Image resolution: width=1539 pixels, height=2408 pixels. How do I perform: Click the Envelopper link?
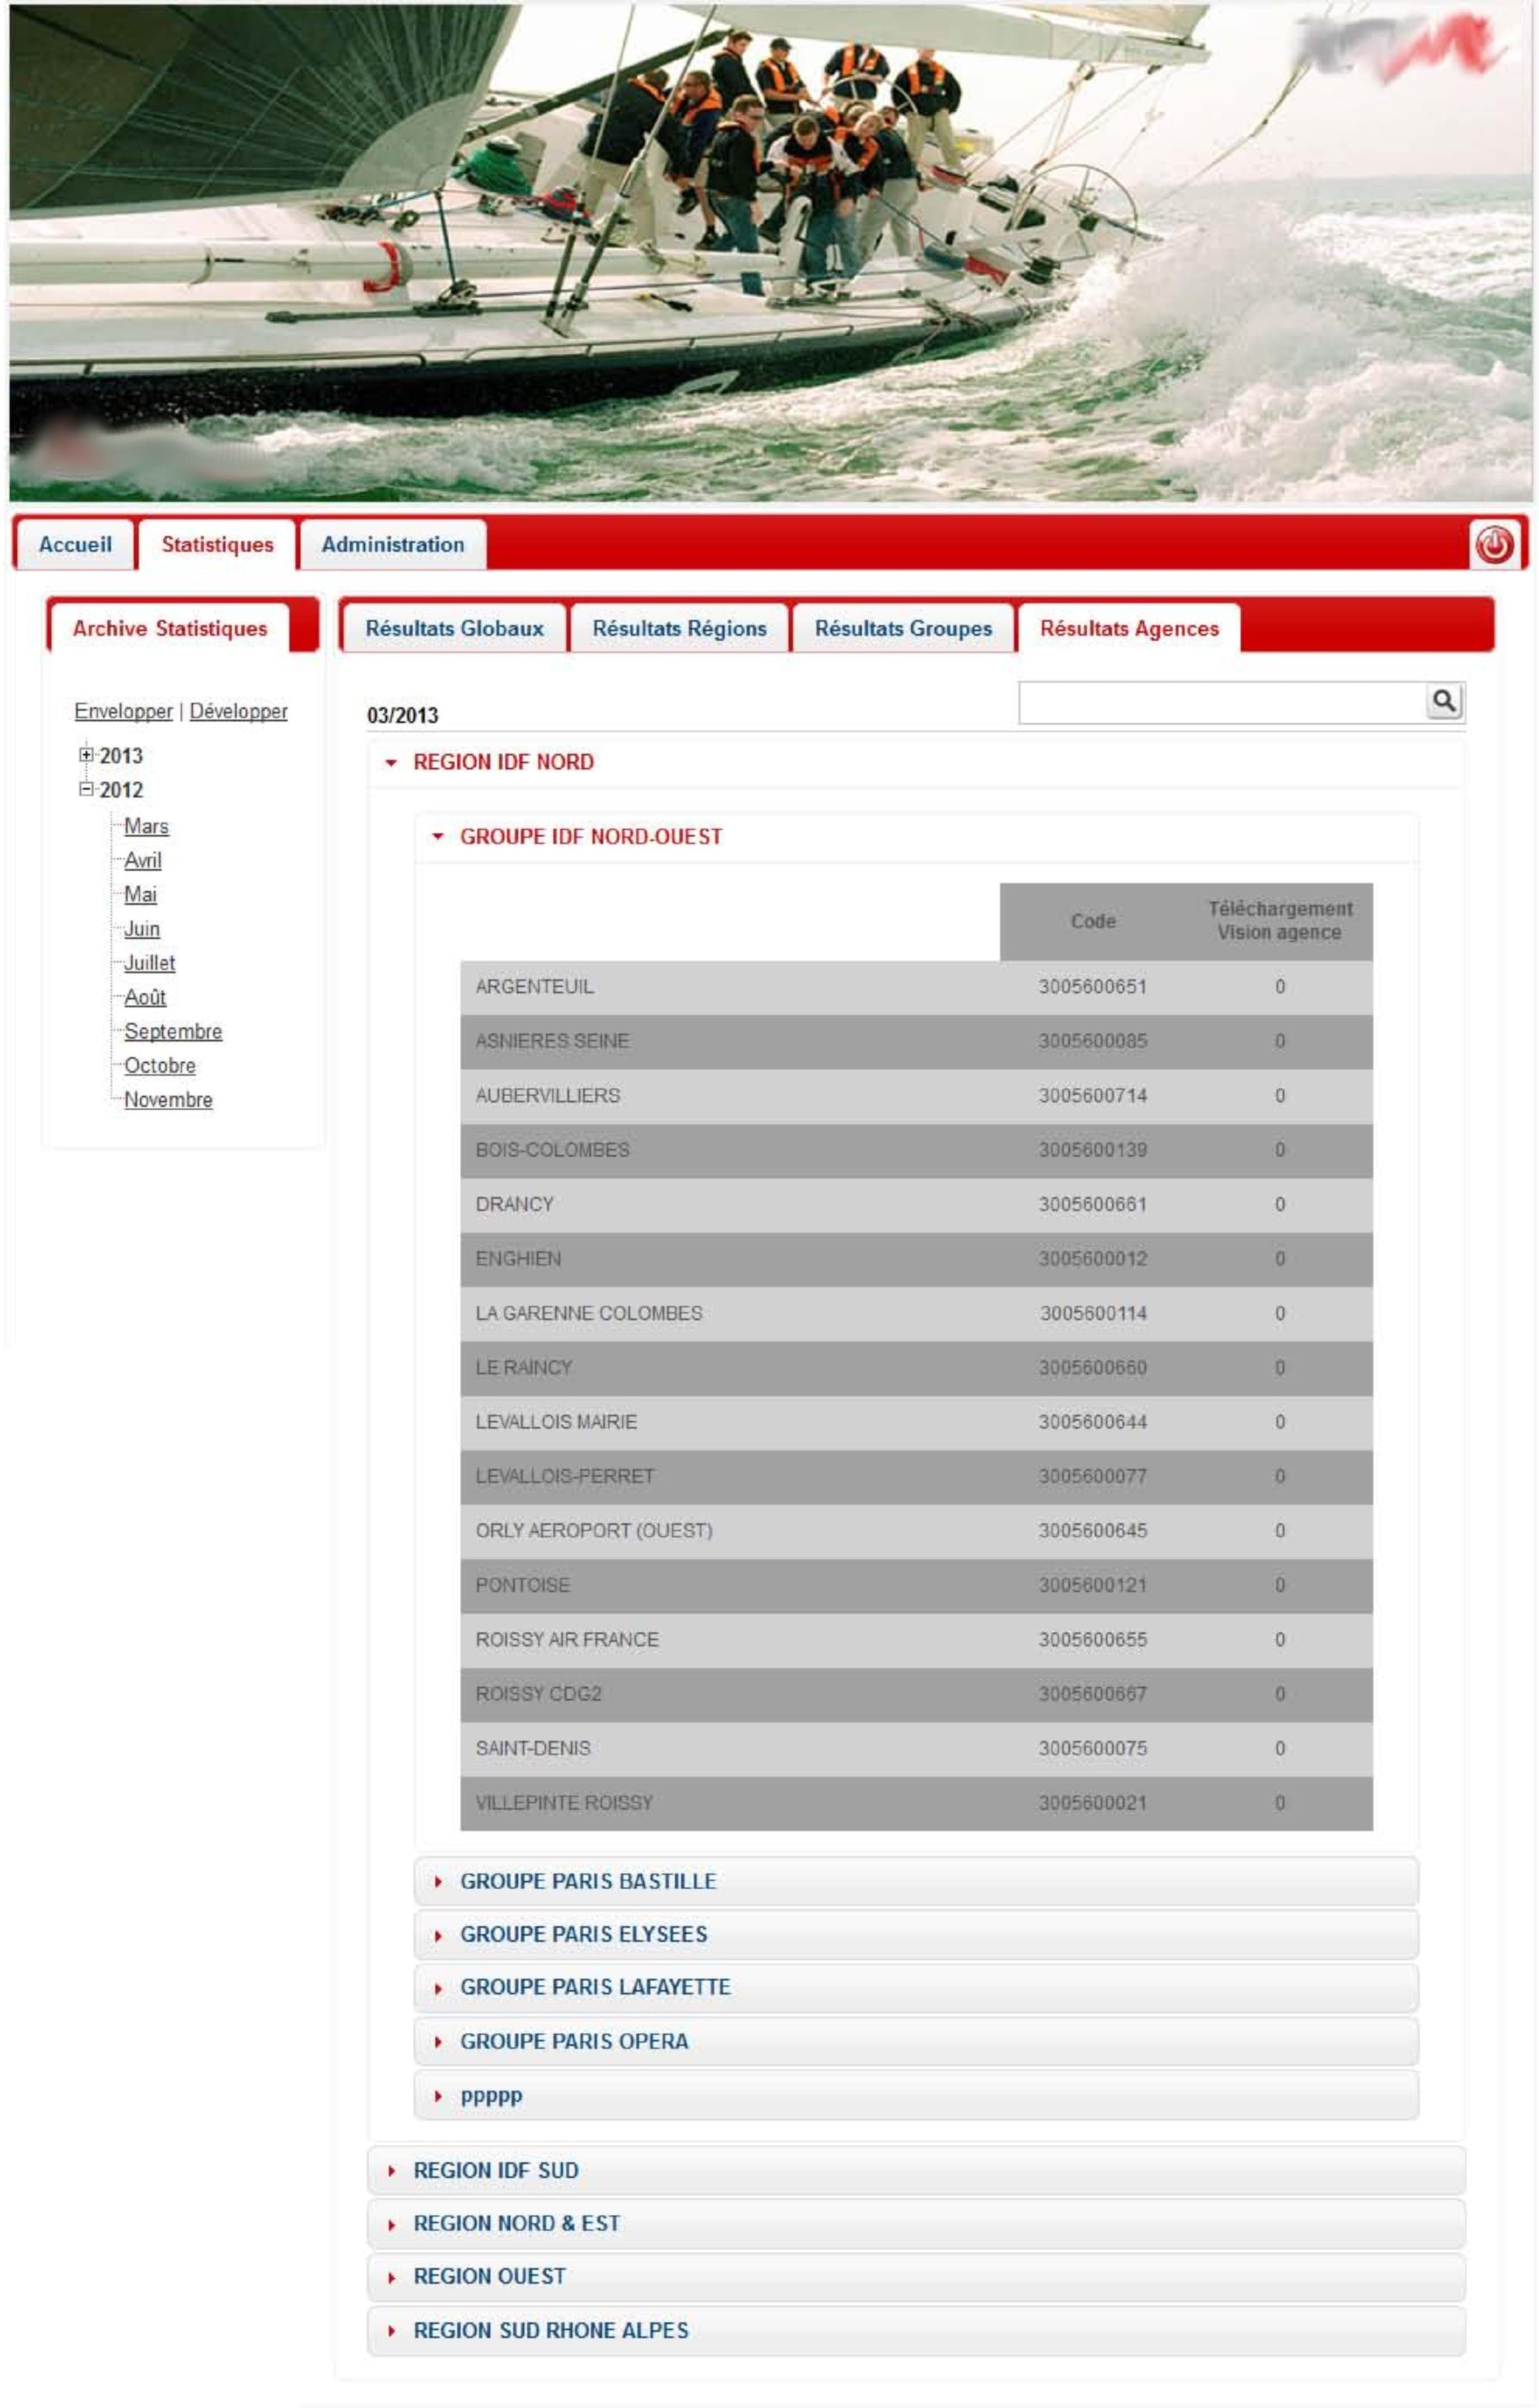point(123,711)
